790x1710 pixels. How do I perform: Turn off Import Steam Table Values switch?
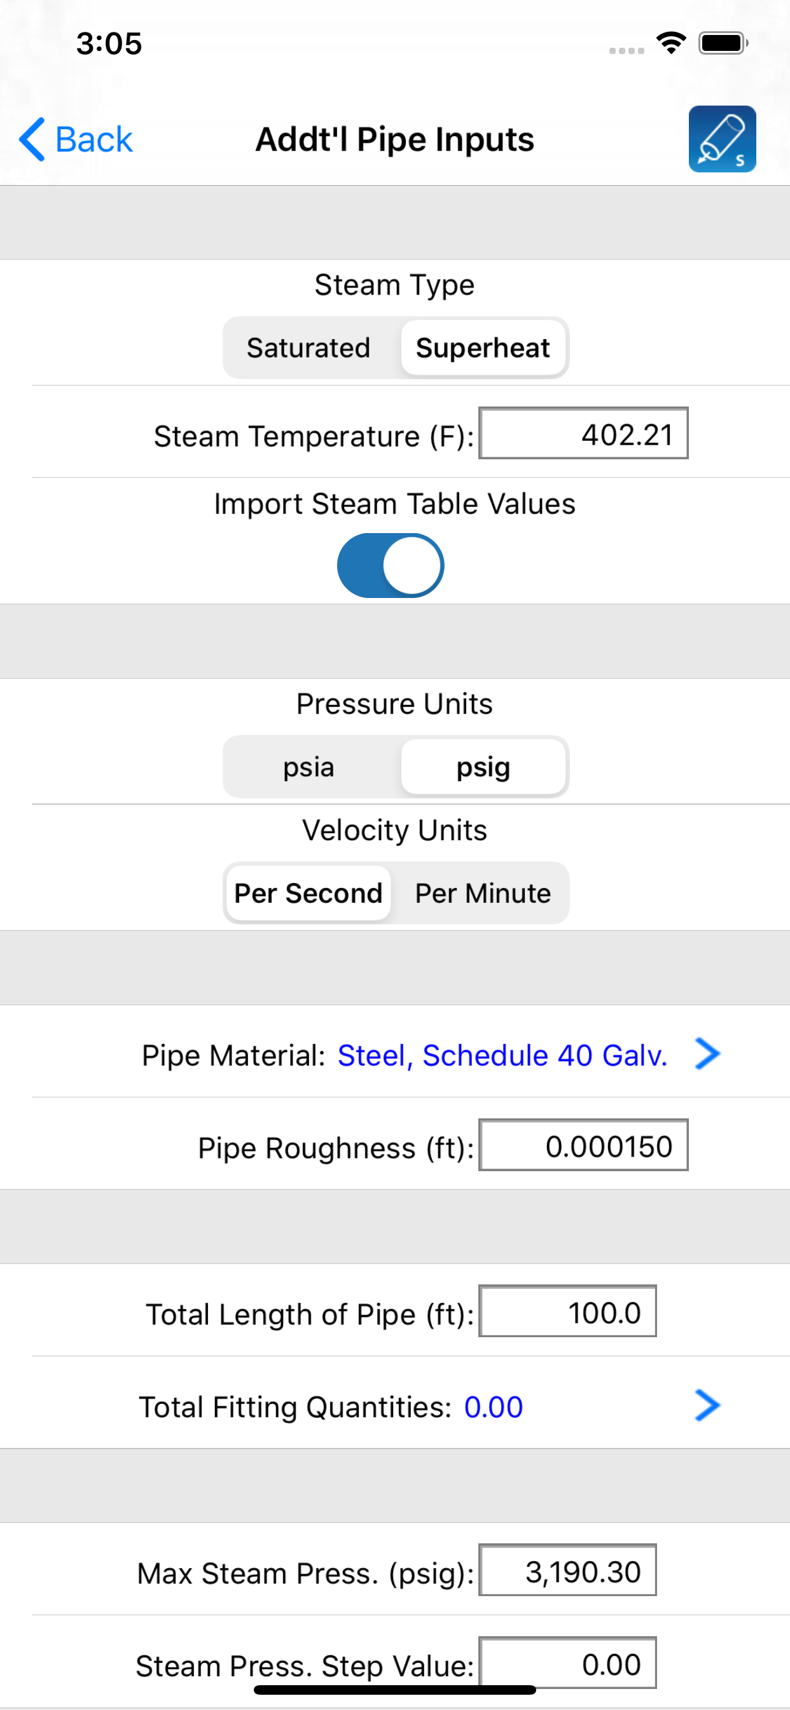click(x=391, y=565)
